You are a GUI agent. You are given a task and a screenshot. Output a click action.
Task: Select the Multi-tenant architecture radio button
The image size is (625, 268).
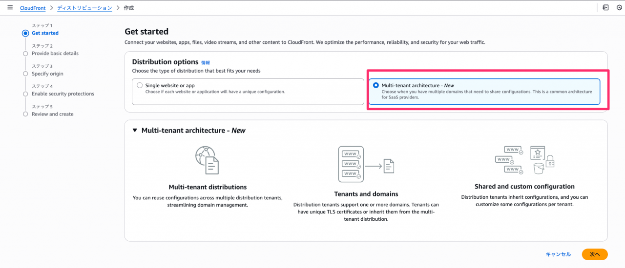pos(375,85)
